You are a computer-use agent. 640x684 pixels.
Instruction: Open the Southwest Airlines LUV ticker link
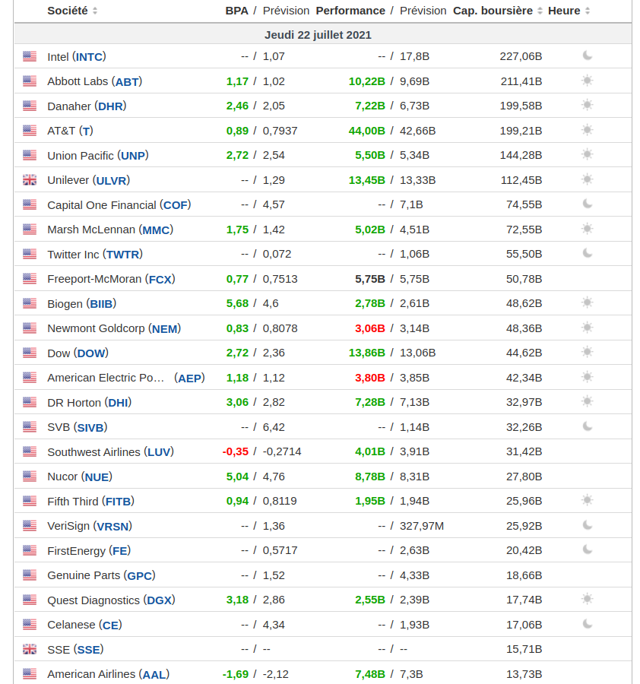[x=160, y=451]
